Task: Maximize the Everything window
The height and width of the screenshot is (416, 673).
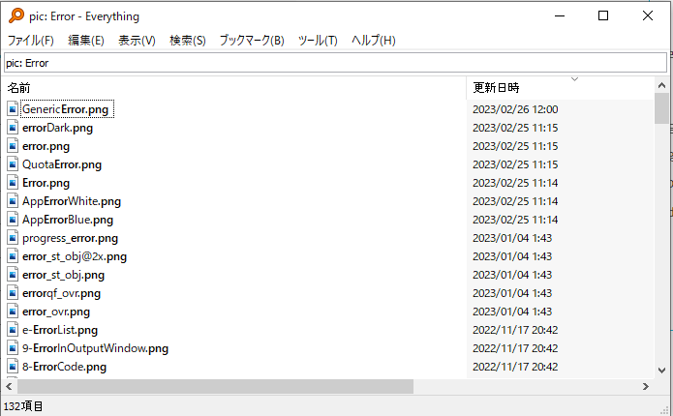Action: coord(603,15)
